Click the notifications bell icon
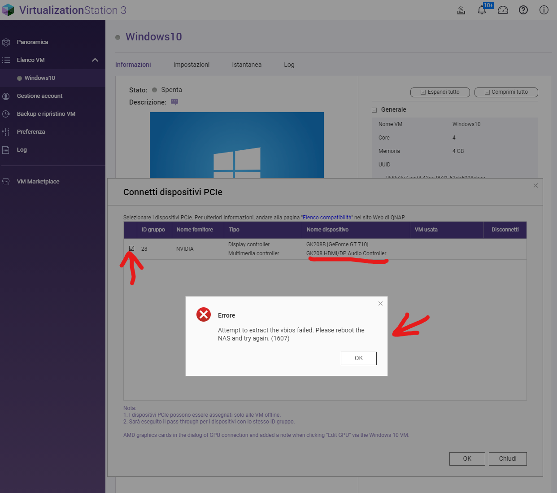The image size is (557, 493). (482, 10)
